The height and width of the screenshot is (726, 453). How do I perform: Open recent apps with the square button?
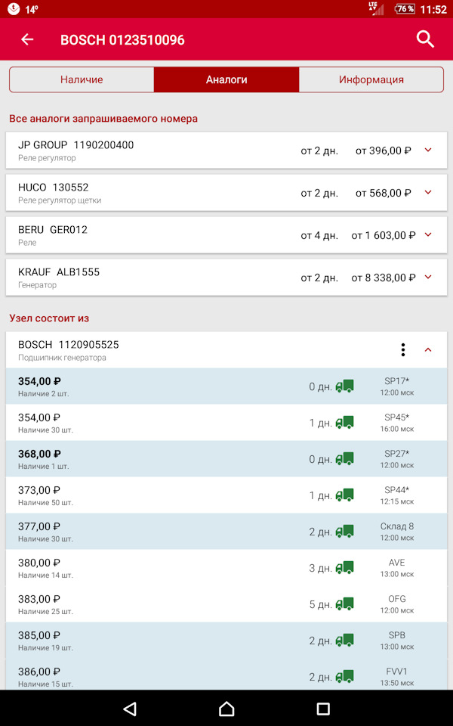[323, 709]
